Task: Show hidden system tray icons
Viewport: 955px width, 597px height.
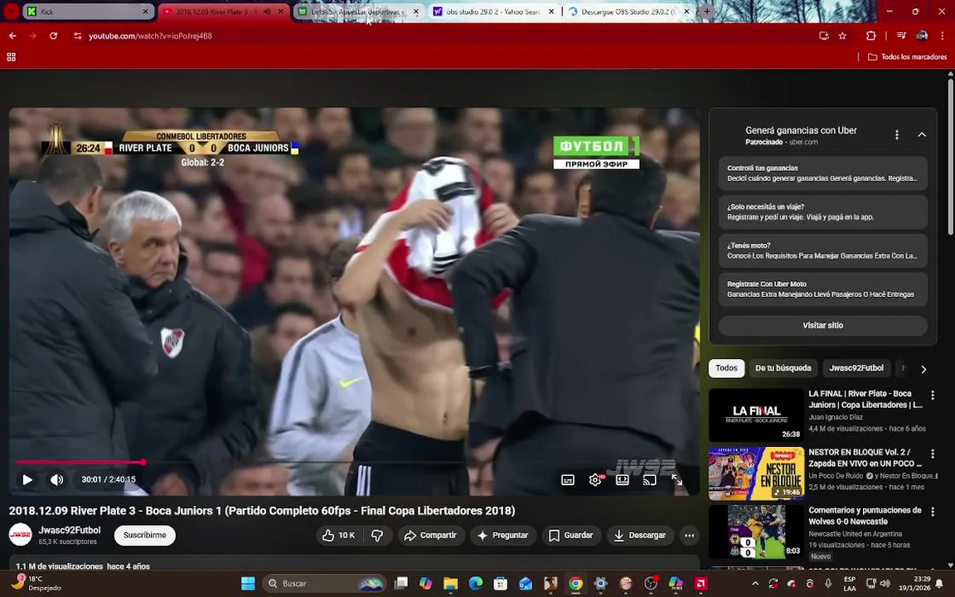Action: 755,584
